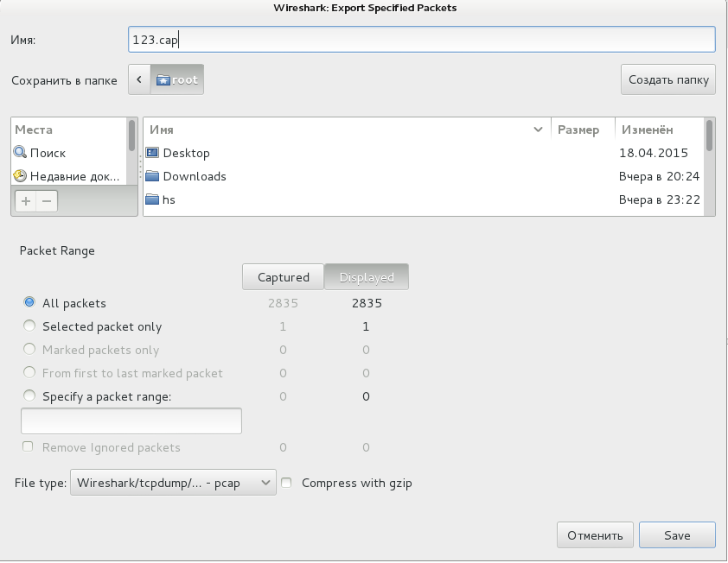Select Specify a packet range option
Screen dimensions: 728x563
29,396
